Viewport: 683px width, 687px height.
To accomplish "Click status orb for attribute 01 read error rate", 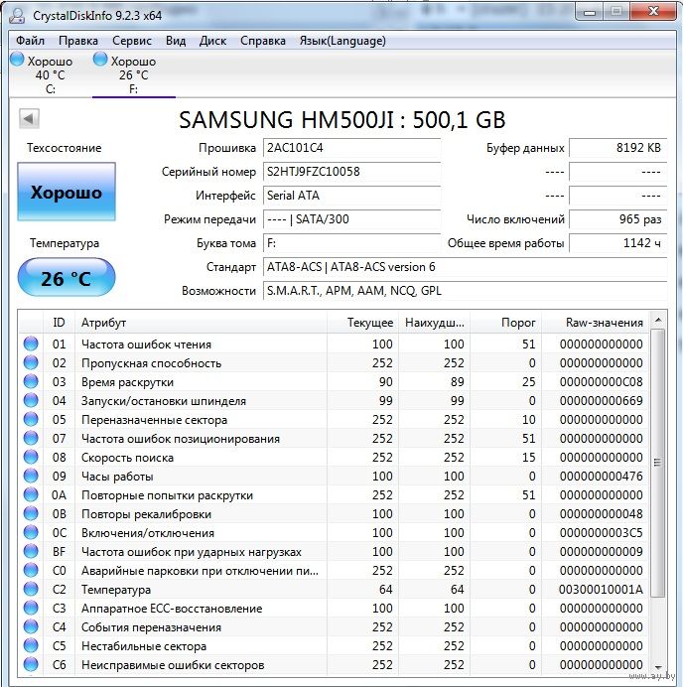I will tap(31, 343).
